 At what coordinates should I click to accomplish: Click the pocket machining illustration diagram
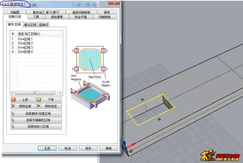90,78
